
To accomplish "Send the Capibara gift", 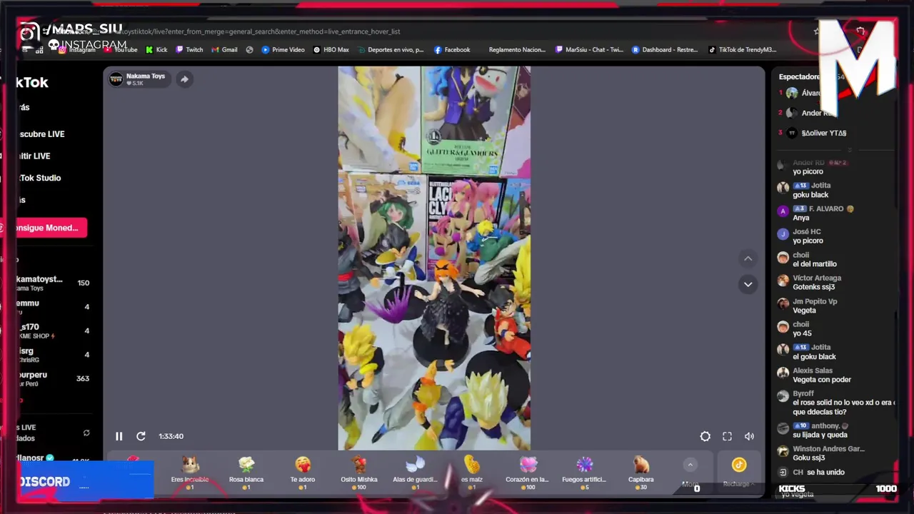I will pyautogui.click(x=641, y=473).
